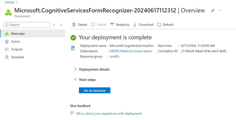
Task: Open the more options ellipsis menu
Action: [221, 11]
